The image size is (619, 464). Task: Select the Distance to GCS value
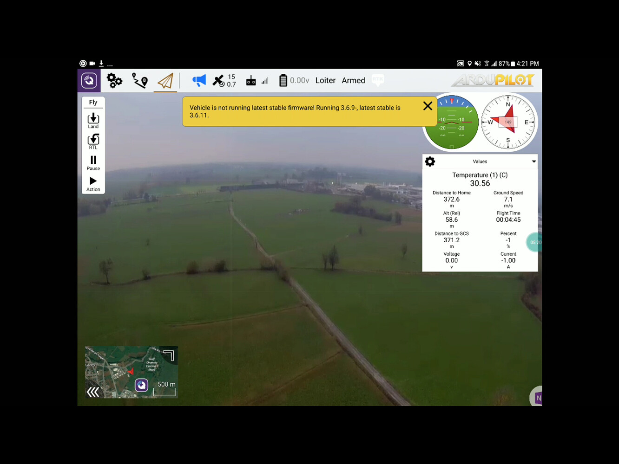click(x=452, y=240)
